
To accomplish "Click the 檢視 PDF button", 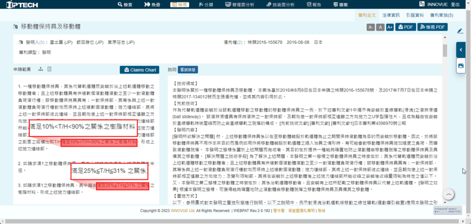I will pyautogui.click(x=432, y=27).
